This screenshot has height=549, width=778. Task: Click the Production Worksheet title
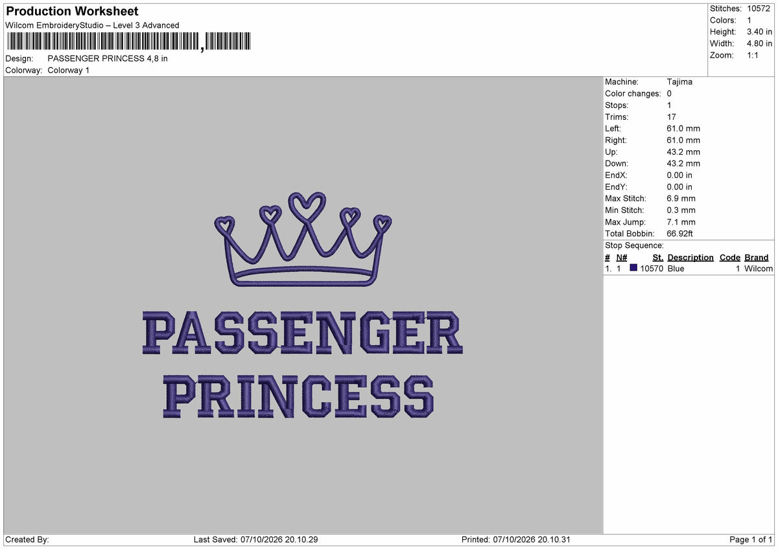pyautogui.click(x=72, y=12)
